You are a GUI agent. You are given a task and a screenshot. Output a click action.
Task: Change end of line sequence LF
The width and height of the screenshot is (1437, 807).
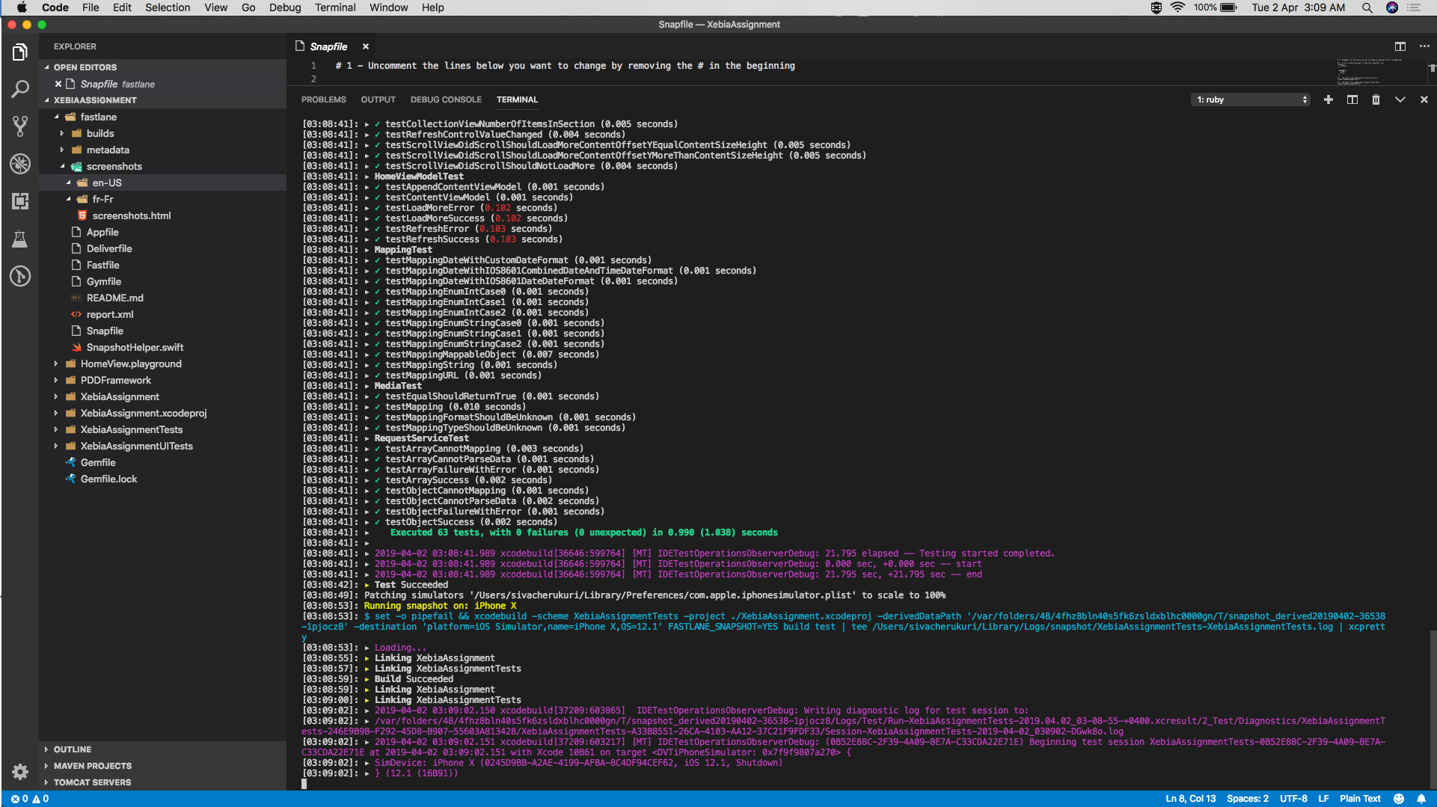coord(1323,799)
